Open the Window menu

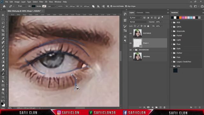click(58, 2)
